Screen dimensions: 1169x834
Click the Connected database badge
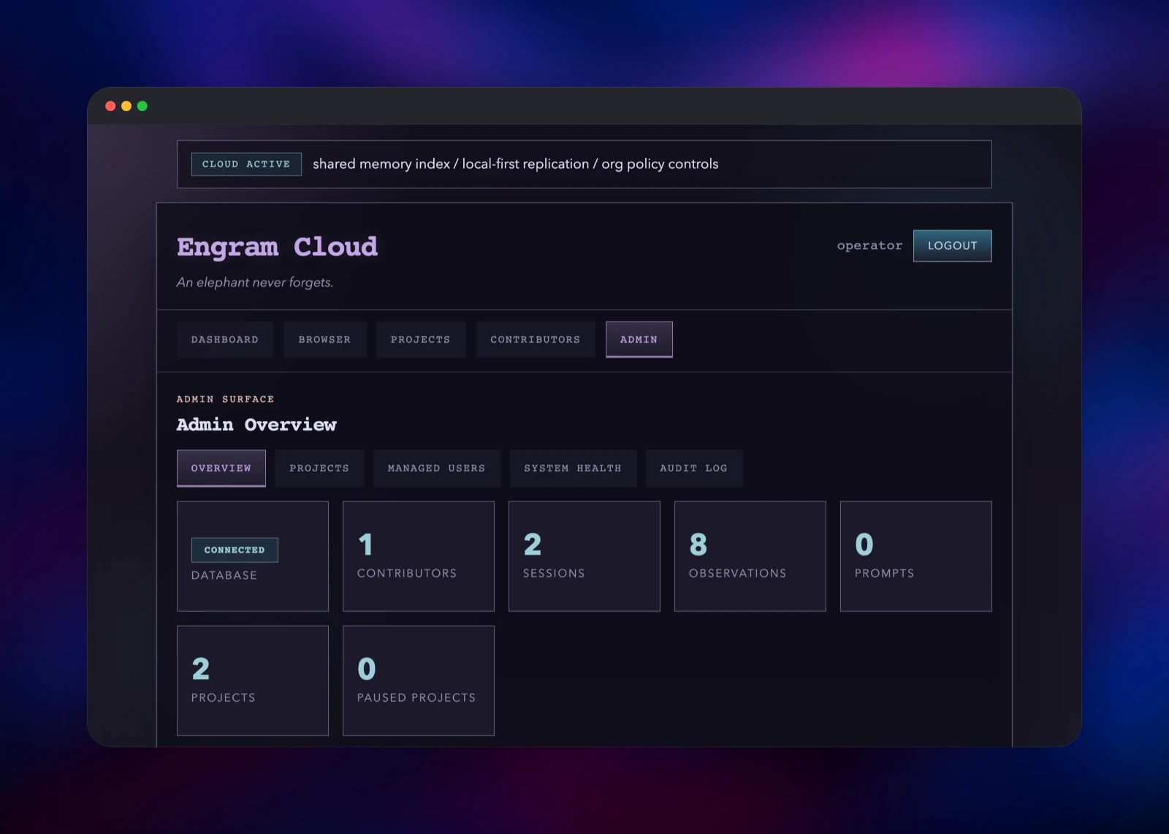click(x=235, y=550)
